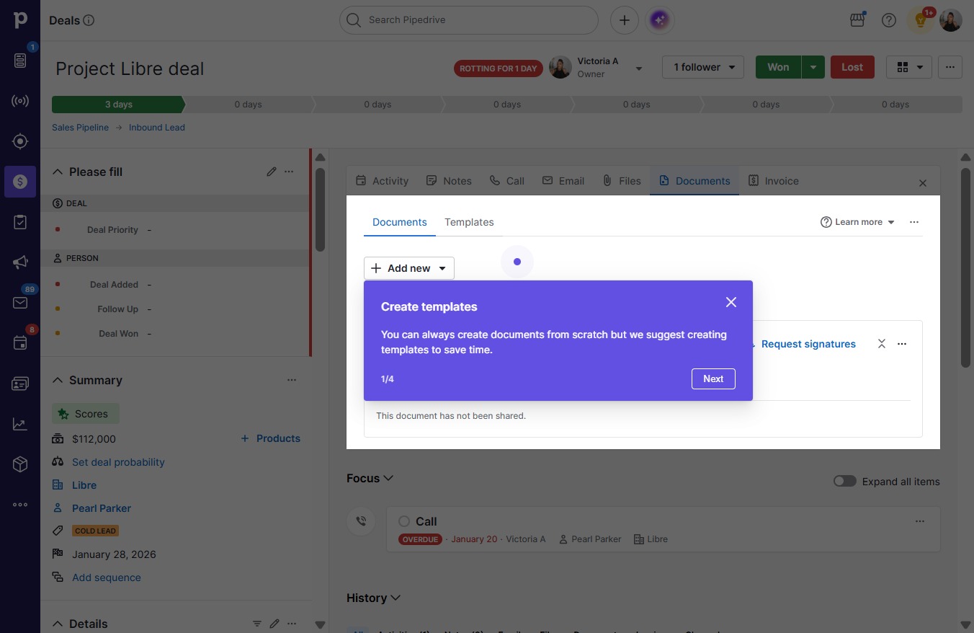Select the first pipeline stage showing 3 days

[118, 105]
